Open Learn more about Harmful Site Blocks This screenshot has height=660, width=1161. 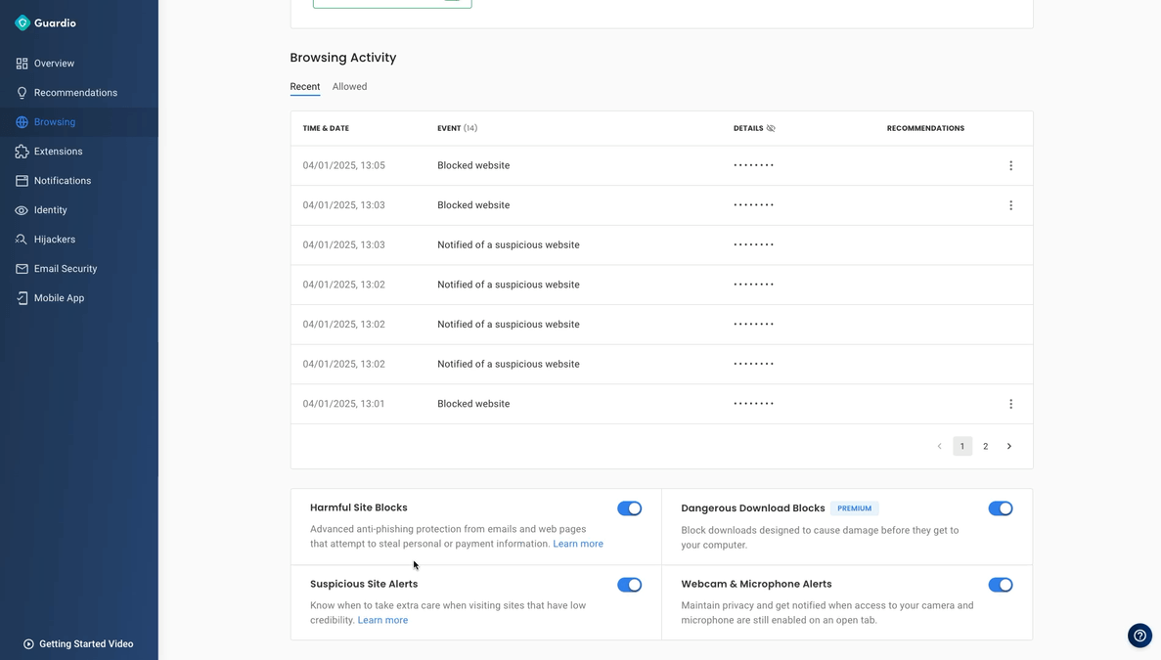(x=577, y=543)
